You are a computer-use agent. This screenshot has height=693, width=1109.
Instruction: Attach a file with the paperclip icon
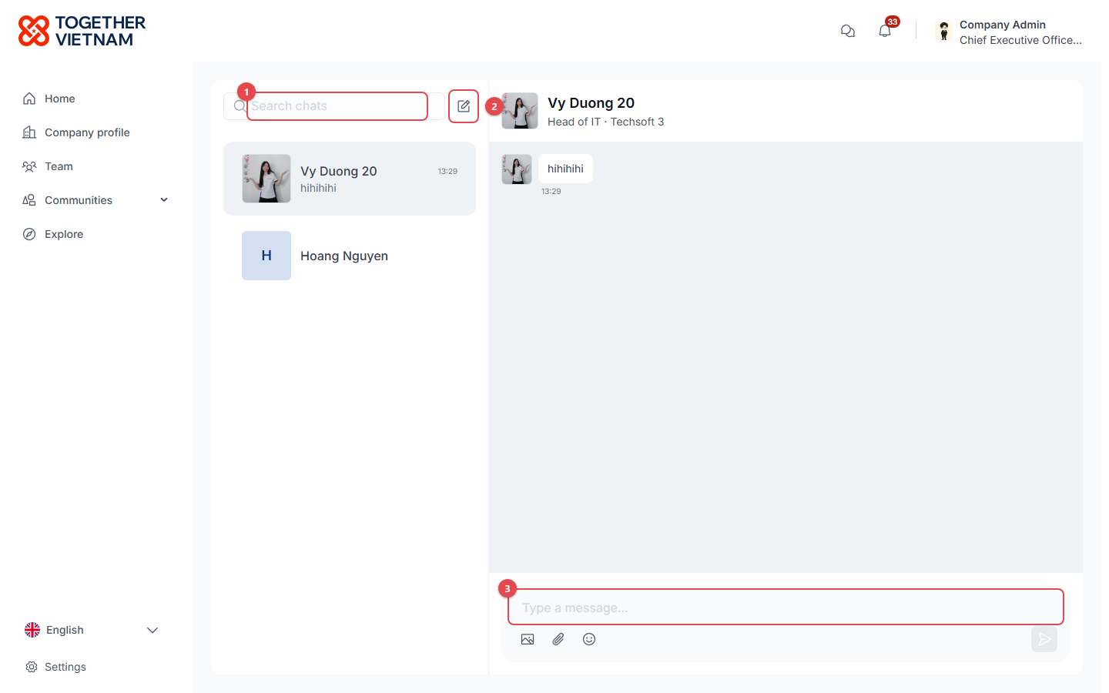(x=558, y=639)
